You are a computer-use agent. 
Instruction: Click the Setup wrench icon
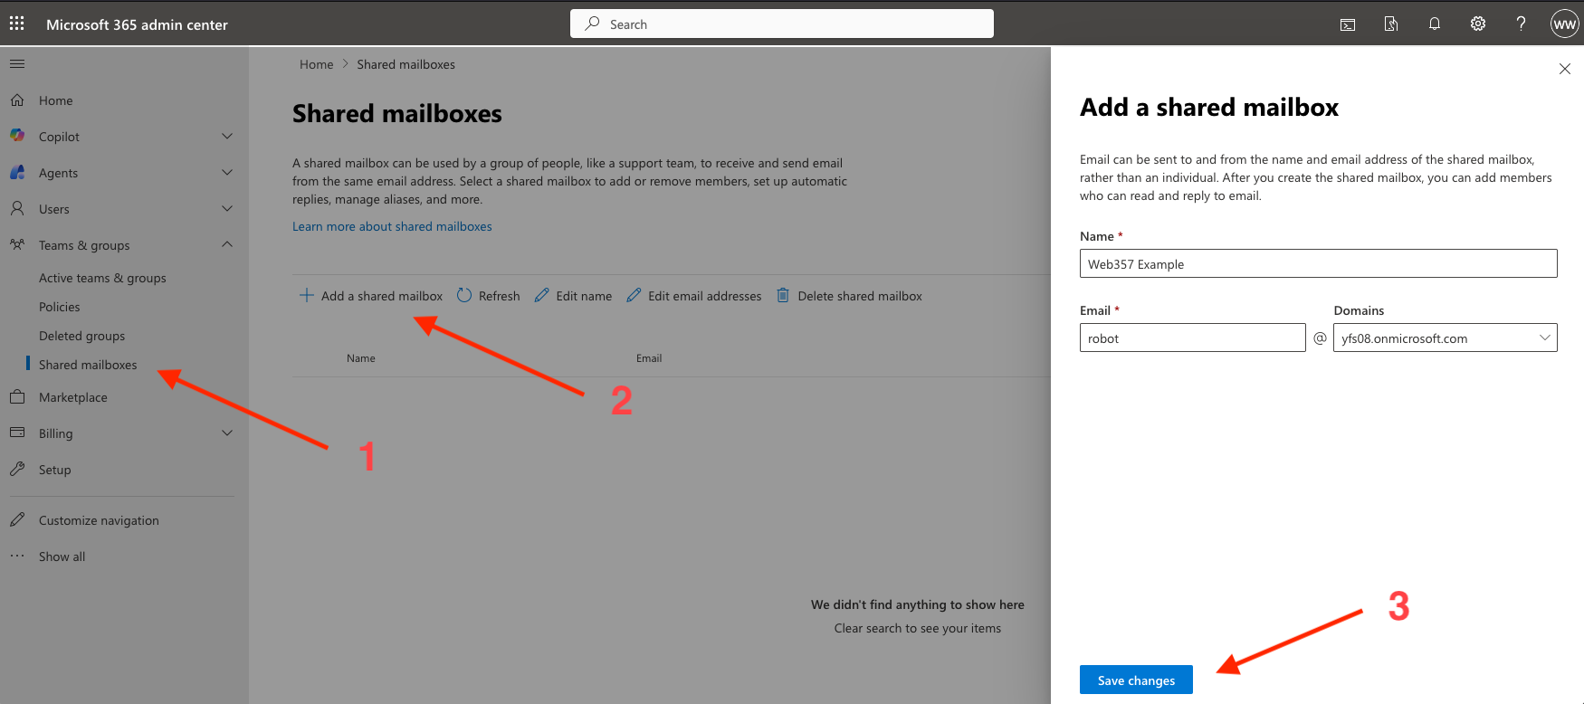click(17, 469)
